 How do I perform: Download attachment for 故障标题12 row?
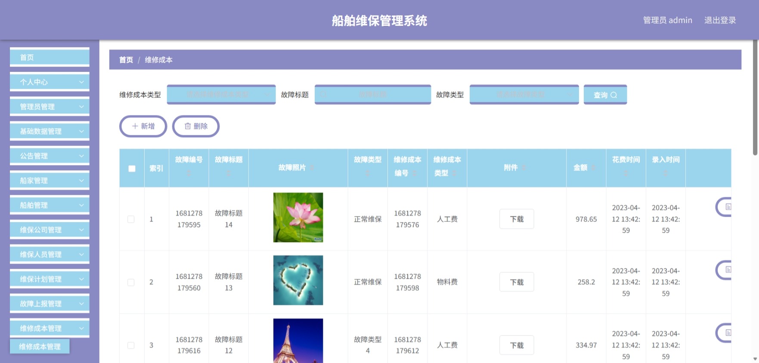coord(517,345)
